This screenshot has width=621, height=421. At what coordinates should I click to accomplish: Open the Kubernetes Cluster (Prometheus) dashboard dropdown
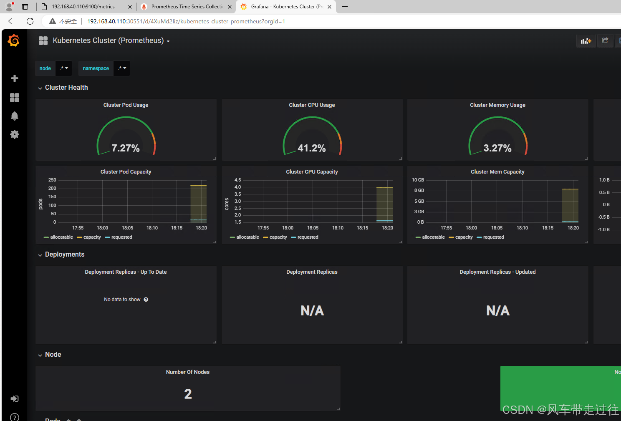(111, 40)
